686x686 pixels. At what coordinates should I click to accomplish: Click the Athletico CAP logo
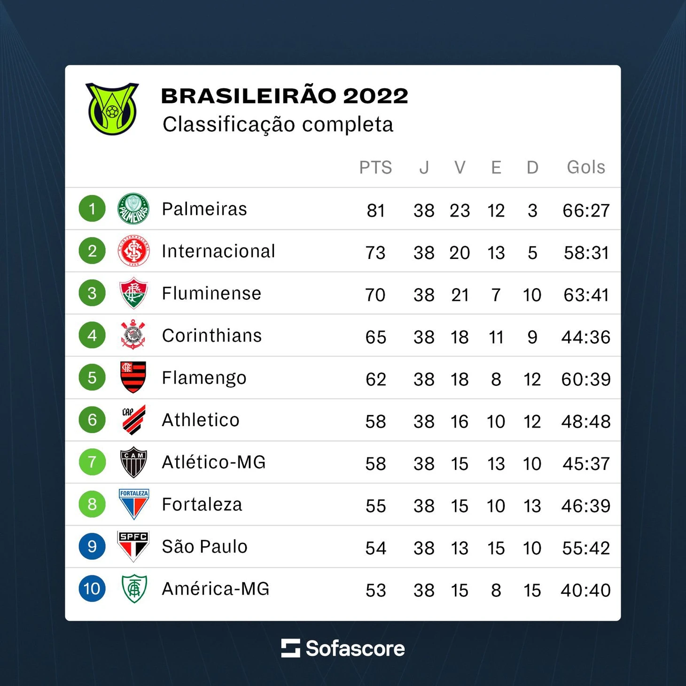[133, 420]
